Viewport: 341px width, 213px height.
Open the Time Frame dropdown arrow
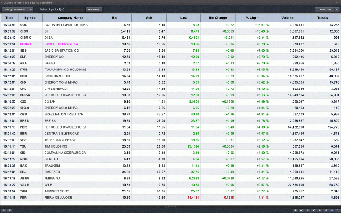coord(337,10)
